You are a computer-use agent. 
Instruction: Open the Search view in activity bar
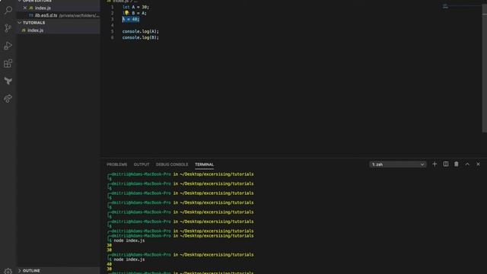(8, 10)
